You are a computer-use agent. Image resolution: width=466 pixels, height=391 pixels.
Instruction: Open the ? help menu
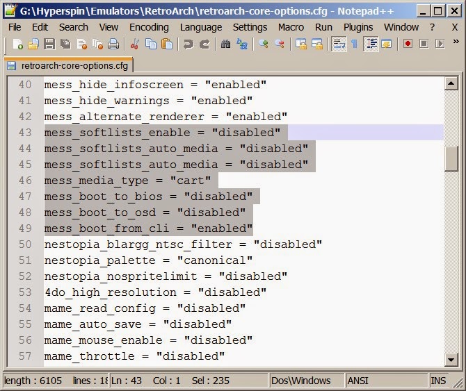[x=432, y=27]
